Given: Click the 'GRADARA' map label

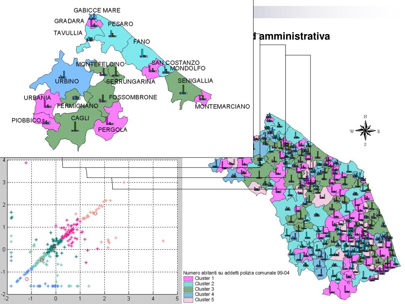Looking at the screenshot, I should click(69, 21).
